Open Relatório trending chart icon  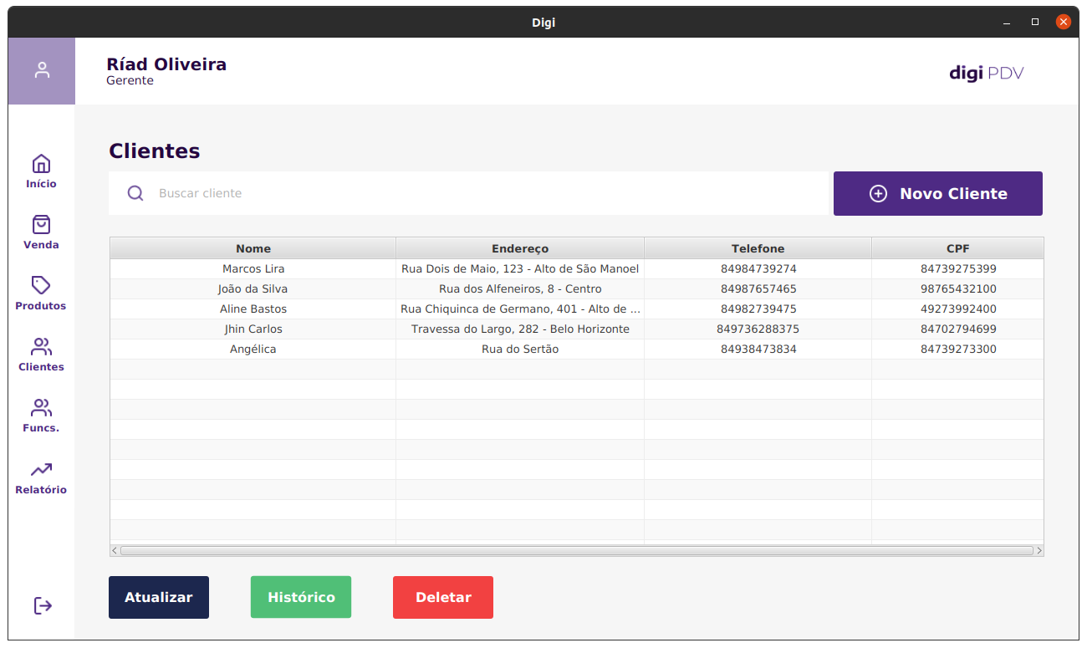(x=41, y=470)
